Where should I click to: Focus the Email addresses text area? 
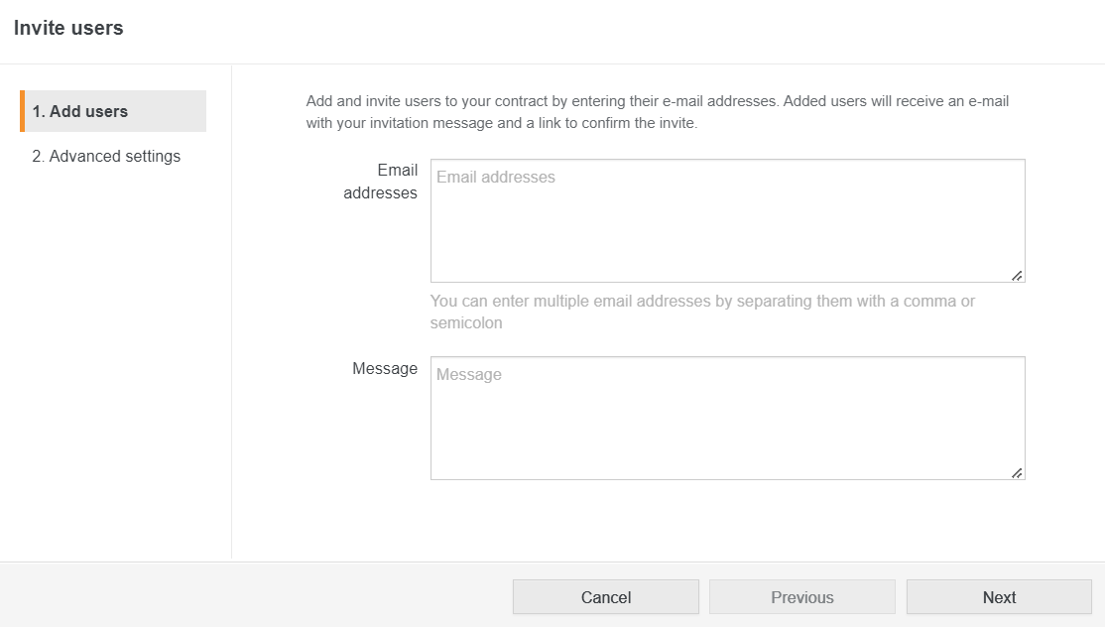pos(727,220)
